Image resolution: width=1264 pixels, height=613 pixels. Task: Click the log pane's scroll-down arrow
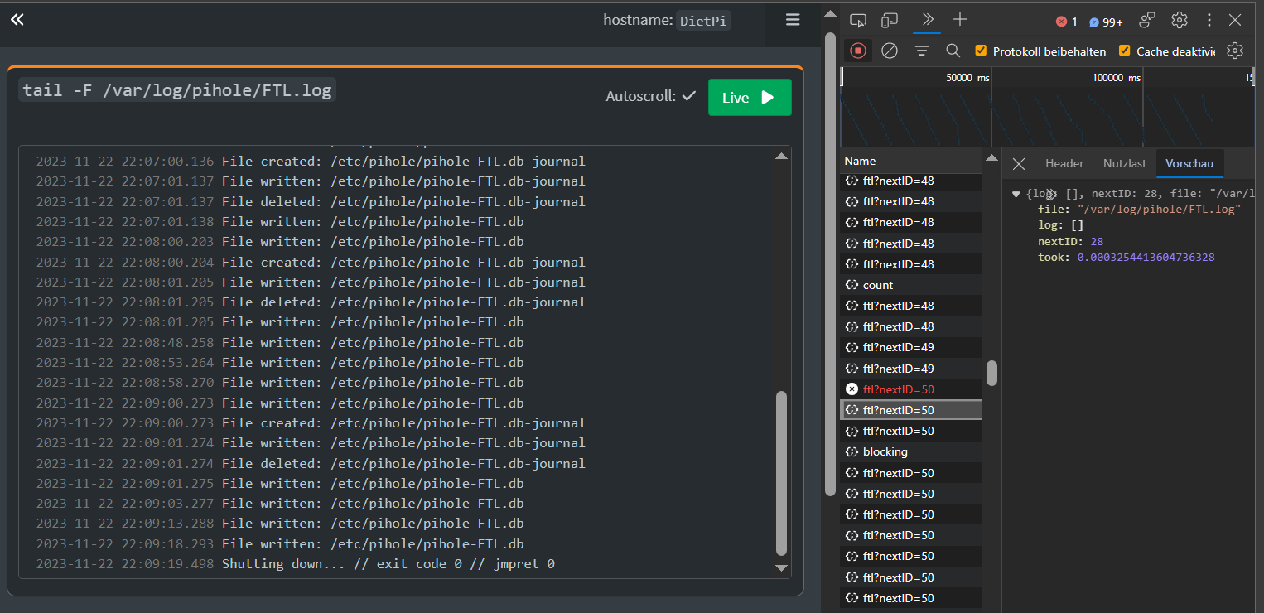coord(781,568)
